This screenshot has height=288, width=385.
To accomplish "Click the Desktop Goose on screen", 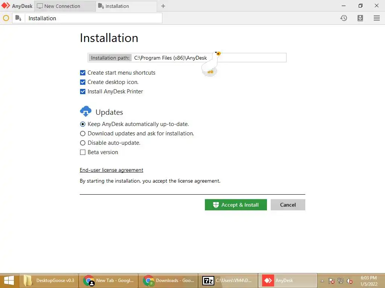I will pos(211,64).
